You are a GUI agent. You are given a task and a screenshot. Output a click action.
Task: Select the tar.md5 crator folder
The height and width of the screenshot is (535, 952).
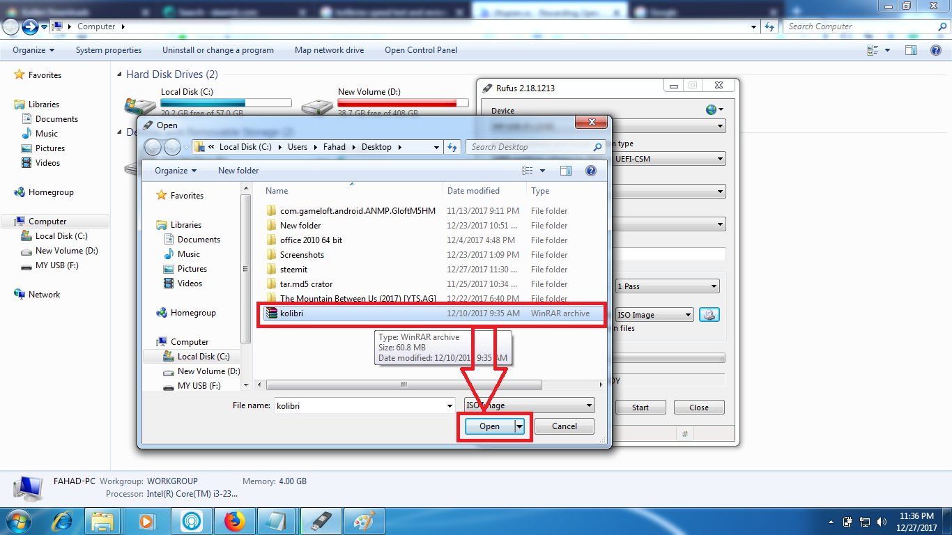point(306,284)
